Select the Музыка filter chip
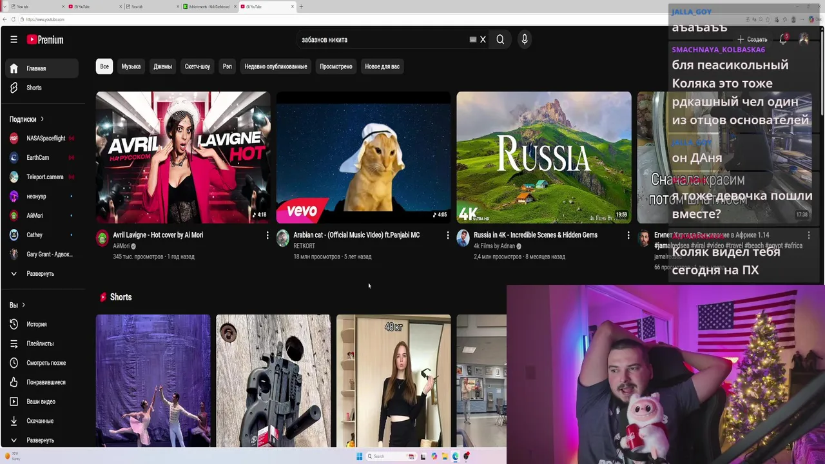 [x=131, y=66]
